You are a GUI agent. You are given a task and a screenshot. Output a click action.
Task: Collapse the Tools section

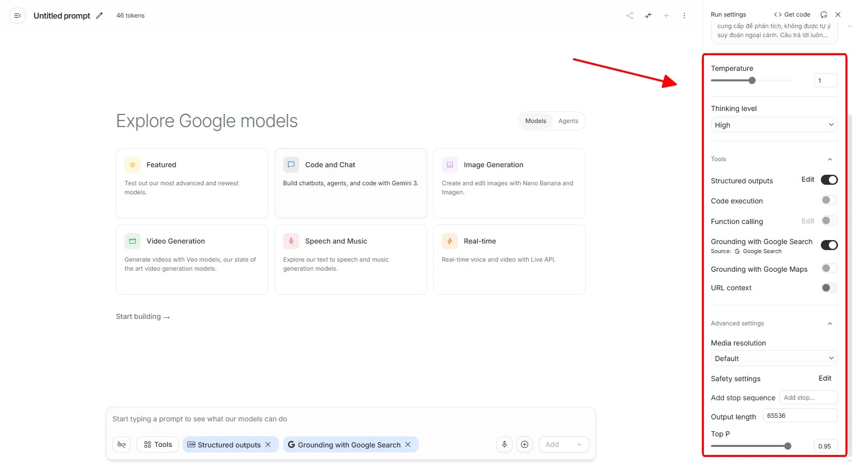pos(830,159)
